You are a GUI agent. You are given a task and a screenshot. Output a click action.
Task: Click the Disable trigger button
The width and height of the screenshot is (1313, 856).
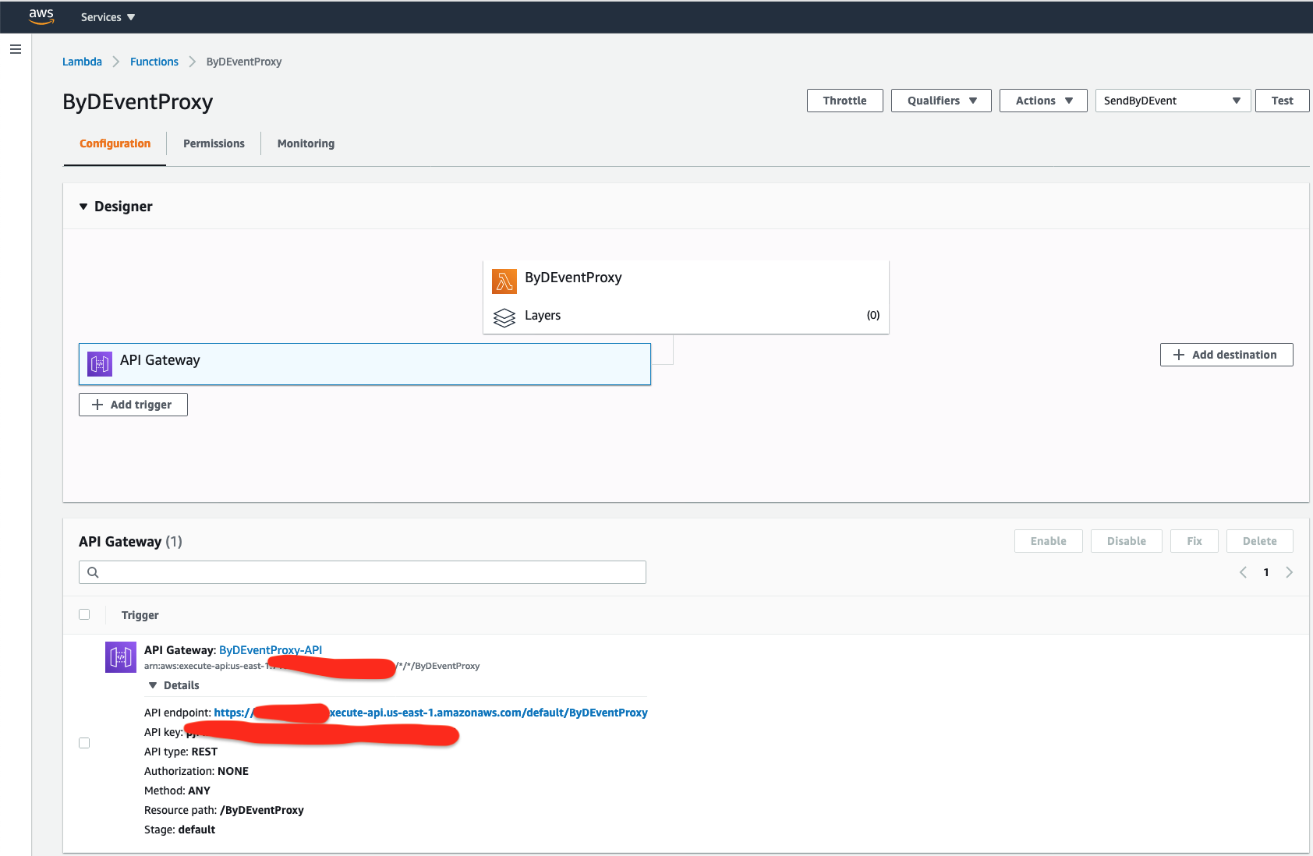1126,541
